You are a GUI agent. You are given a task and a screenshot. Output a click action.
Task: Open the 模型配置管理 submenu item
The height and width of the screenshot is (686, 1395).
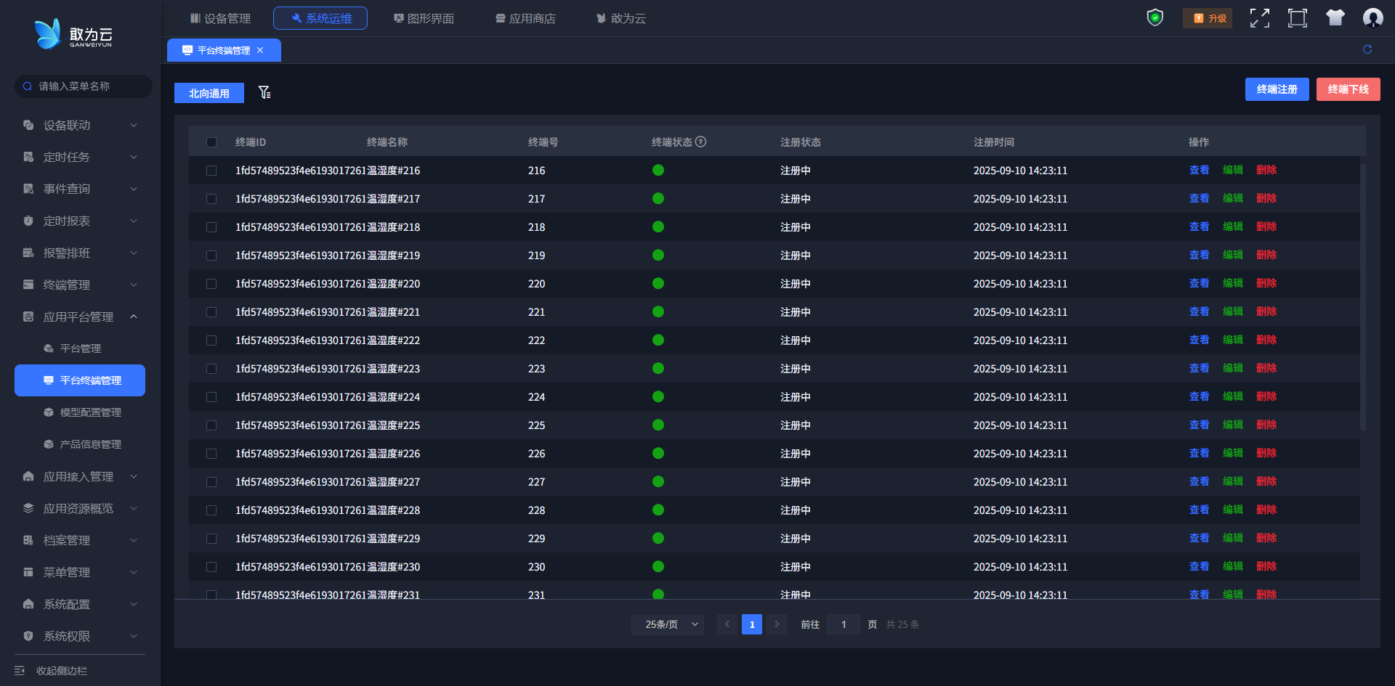click(x=90, y=412)
